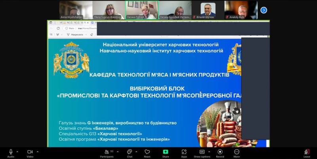Viewport: 317px width, 159px height.
Task: Start recording with the Record button
Action: coord(220,153)
